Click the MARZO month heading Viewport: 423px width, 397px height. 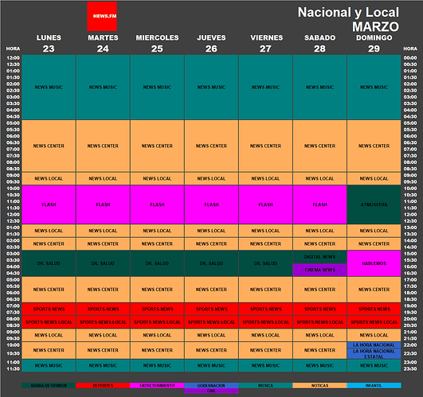(375, 27)
